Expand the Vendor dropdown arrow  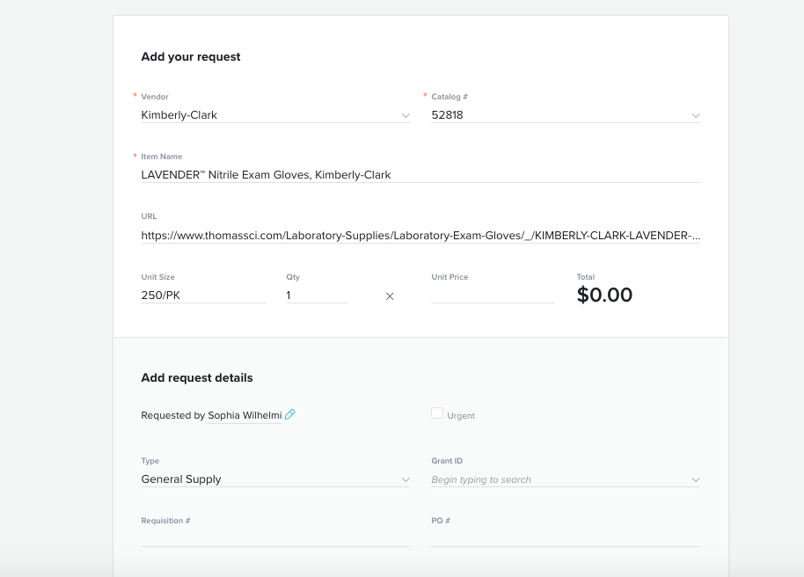[x=406, y=115]
